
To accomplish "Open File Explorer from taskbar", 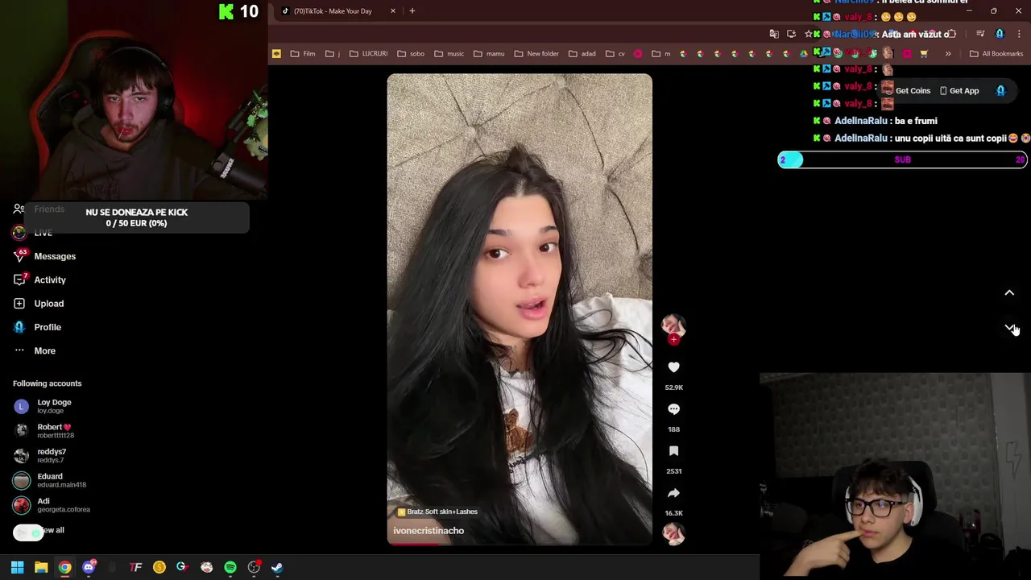I will pyautogui.click(x=41, y=567).
